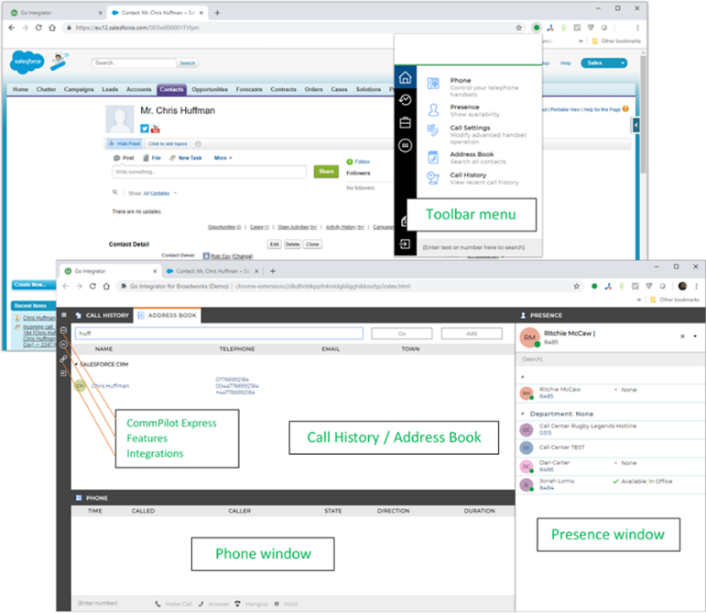Viewport: 706px width, 613px height.
Task: Click the Go button in Address Book
Action: tap(402, 334)
